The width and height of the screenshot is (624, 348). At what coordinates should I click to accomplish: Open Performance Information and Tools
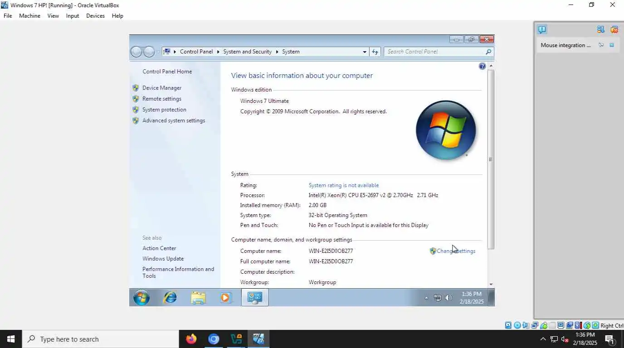(178, 272)
